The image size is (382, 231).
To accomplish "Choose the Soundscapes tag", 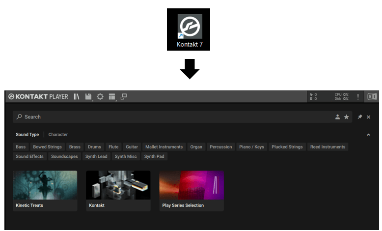I will click(x=64, y=156).
